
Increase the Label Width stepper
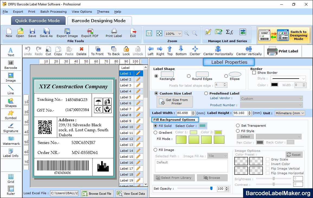[193, 112]
